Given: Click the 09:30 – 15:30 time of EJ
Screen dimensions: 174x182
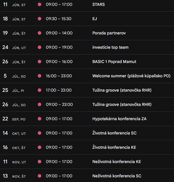Looking at the screenshot, I should point(58,19).
